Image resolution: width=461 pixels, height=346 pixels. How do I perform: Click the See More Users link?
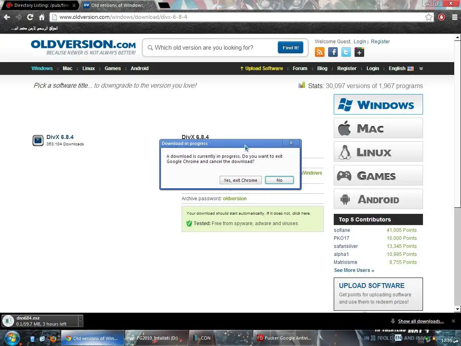tap(354, 270)
